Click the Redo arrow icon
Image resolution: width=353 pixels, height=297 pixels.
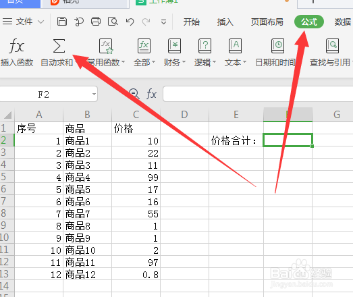click(x=146, y=22)
